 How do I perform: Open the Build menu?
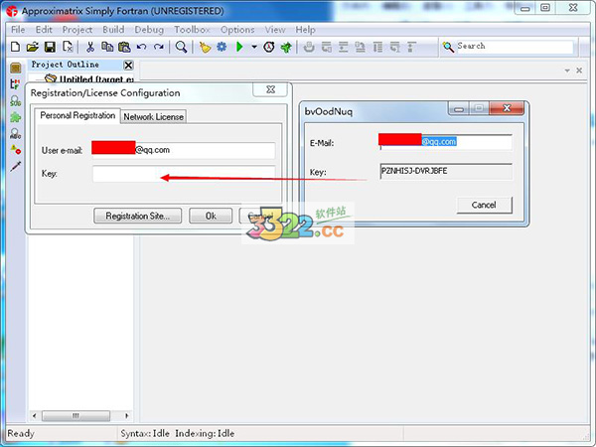[113, 30]
